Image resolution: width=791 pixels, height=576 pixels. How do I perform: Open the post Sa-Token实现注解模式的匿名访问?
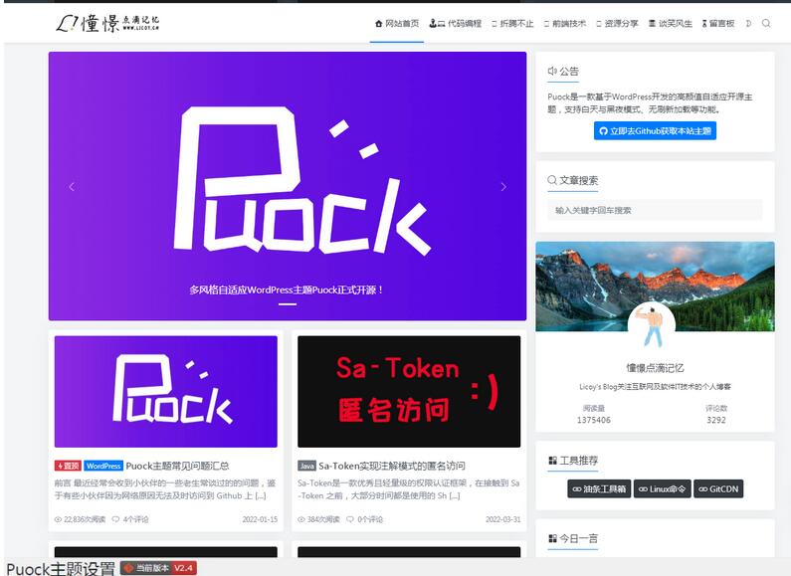[x=392, y=466]
